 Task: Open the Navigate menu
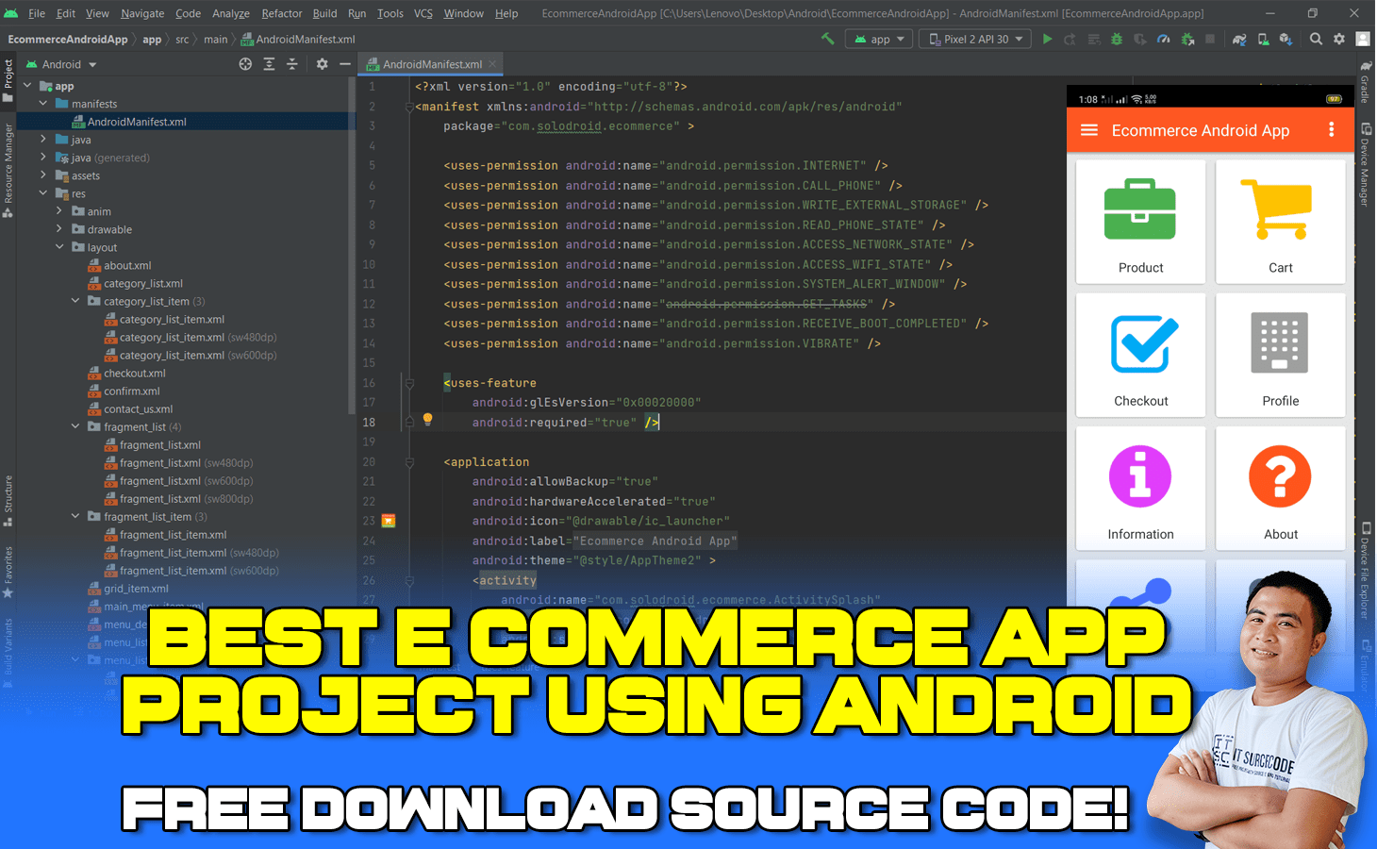(142, 13)
